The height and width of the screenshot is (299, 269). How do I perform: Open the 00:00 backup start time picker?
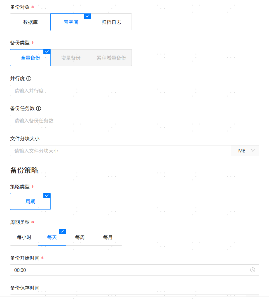[x=129, y=270]
